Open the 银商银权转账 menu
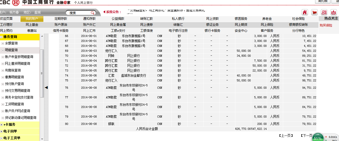This screenshot has width=339, height=141. (298, 25)
